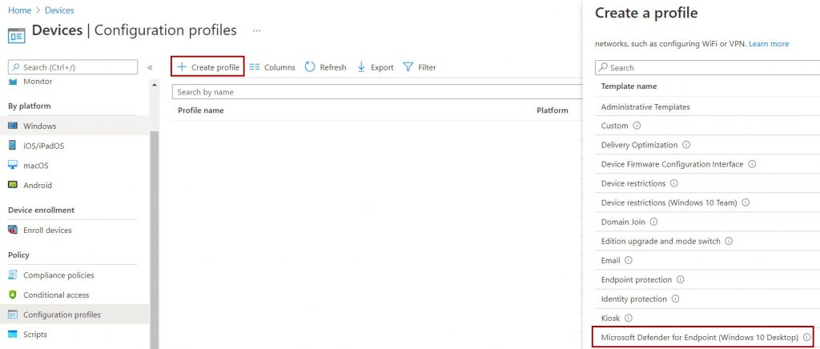Viewport: 820px width, 349px height.
Task: Select the Administrative Templates template
Action: coord(645,106)
